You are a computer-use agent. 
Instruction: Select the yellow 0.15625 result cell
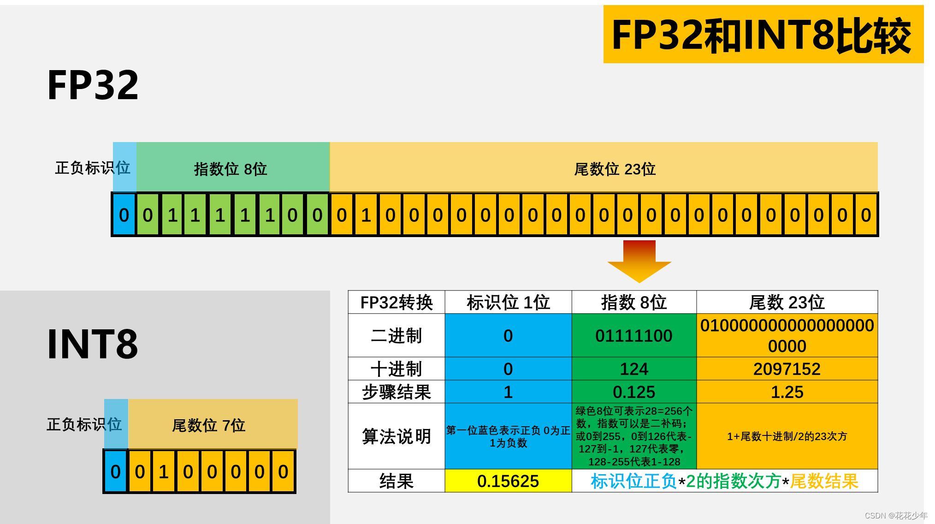(x=507, y=482)
